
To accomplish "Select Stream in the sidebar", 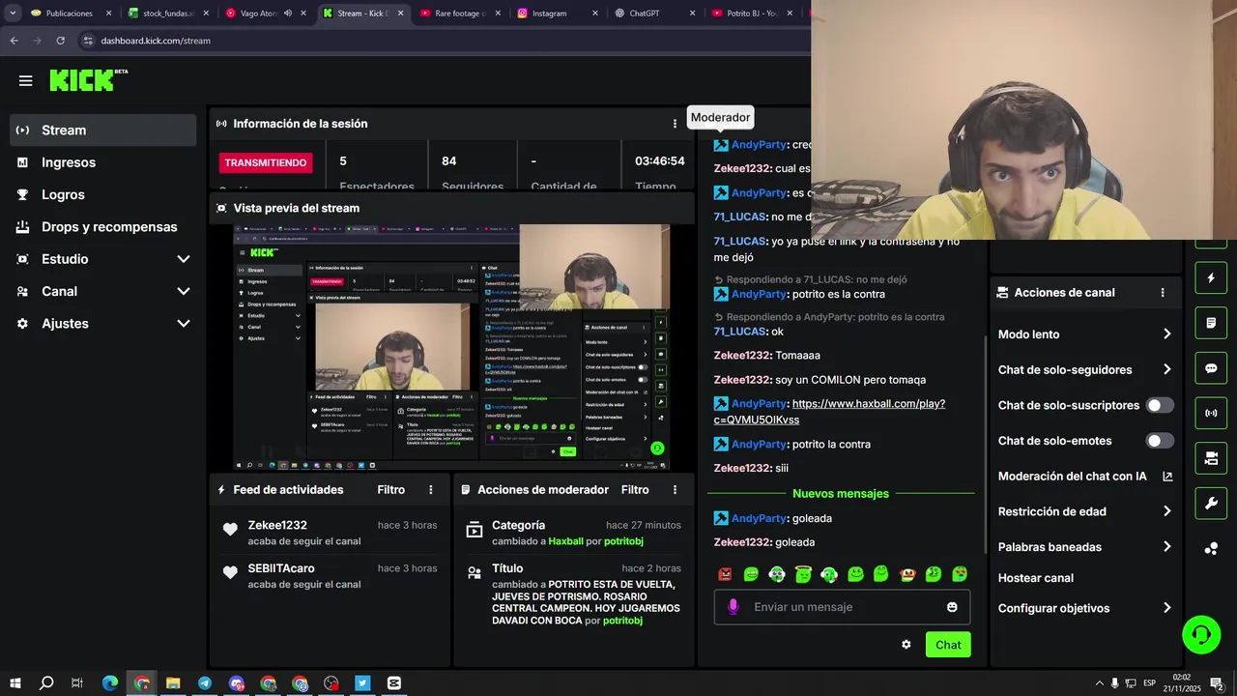I will [103, 130].
